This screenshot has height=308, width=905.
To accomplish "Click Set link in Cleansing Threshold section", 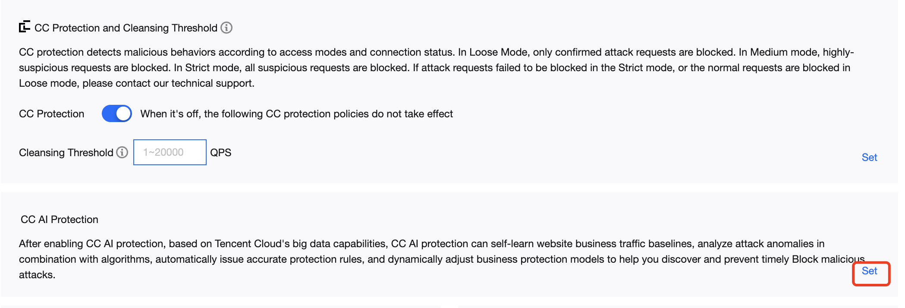I will 869,157.
